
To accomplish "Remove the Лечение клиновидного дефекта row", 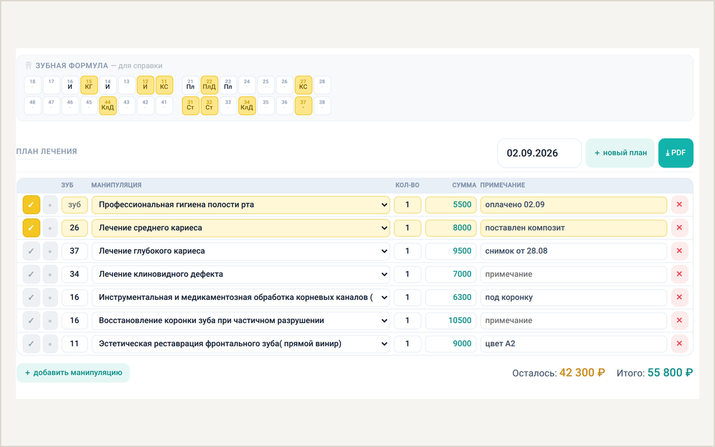I will (x=679, y=274).
